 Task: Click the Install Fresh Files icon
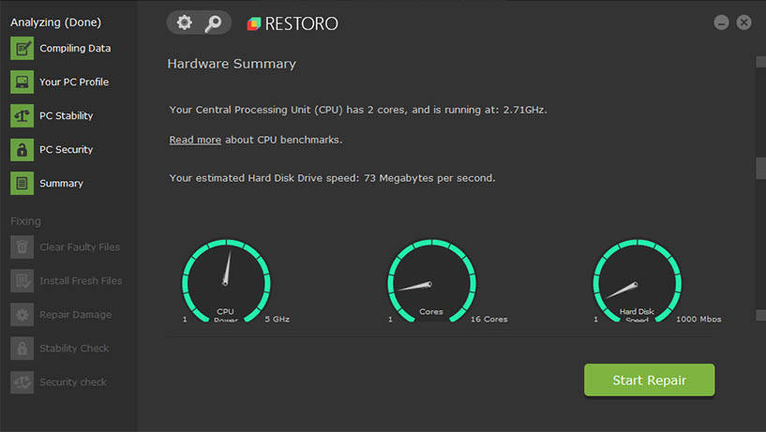point(22,281)
